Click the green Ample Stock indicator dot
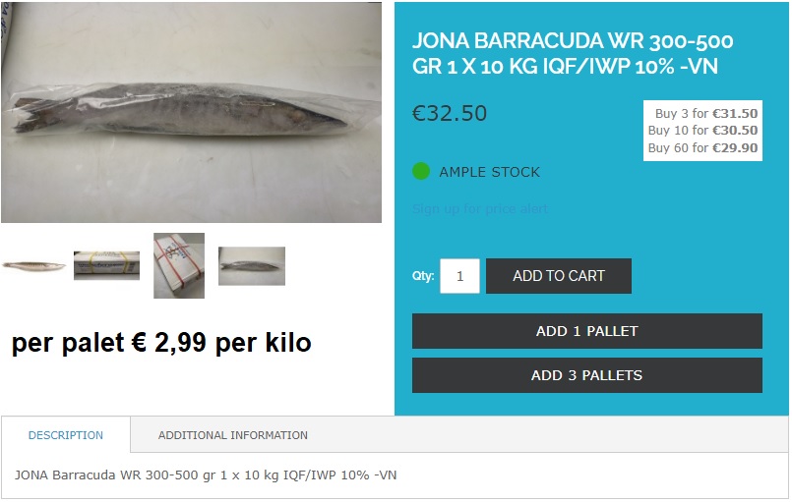Image resolution: width=792 pixels, height=502 pixels. [421, 172]
